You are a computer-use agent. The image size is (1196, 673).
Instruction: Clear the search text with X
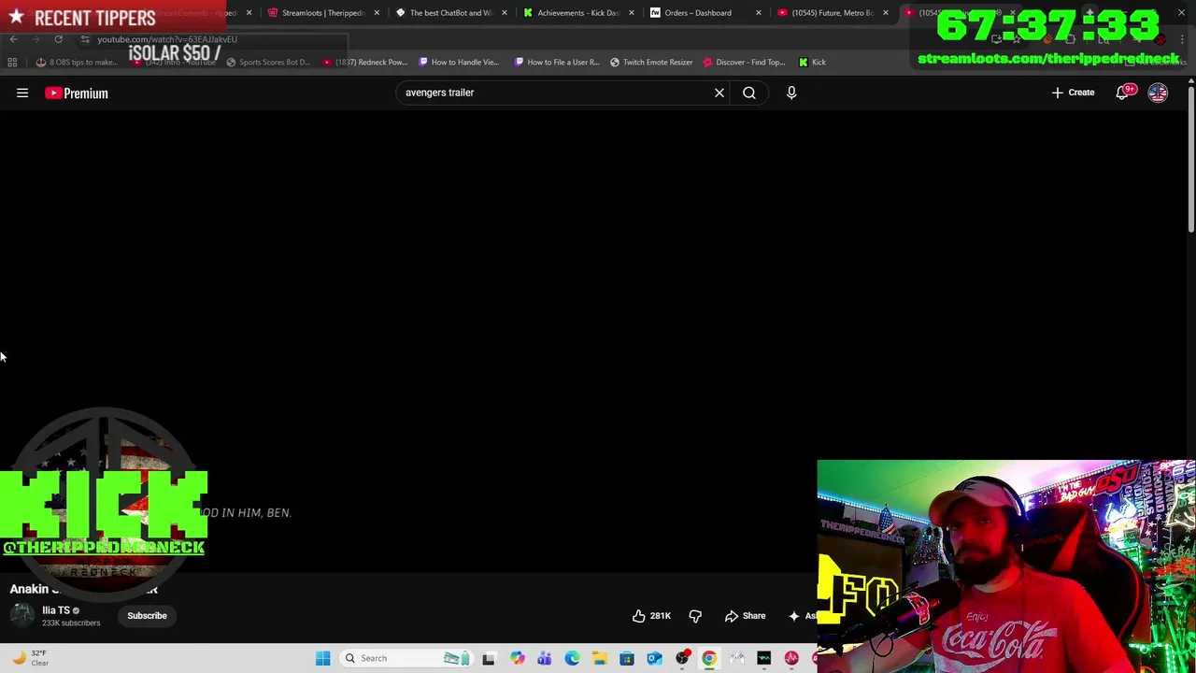(719, 93)
